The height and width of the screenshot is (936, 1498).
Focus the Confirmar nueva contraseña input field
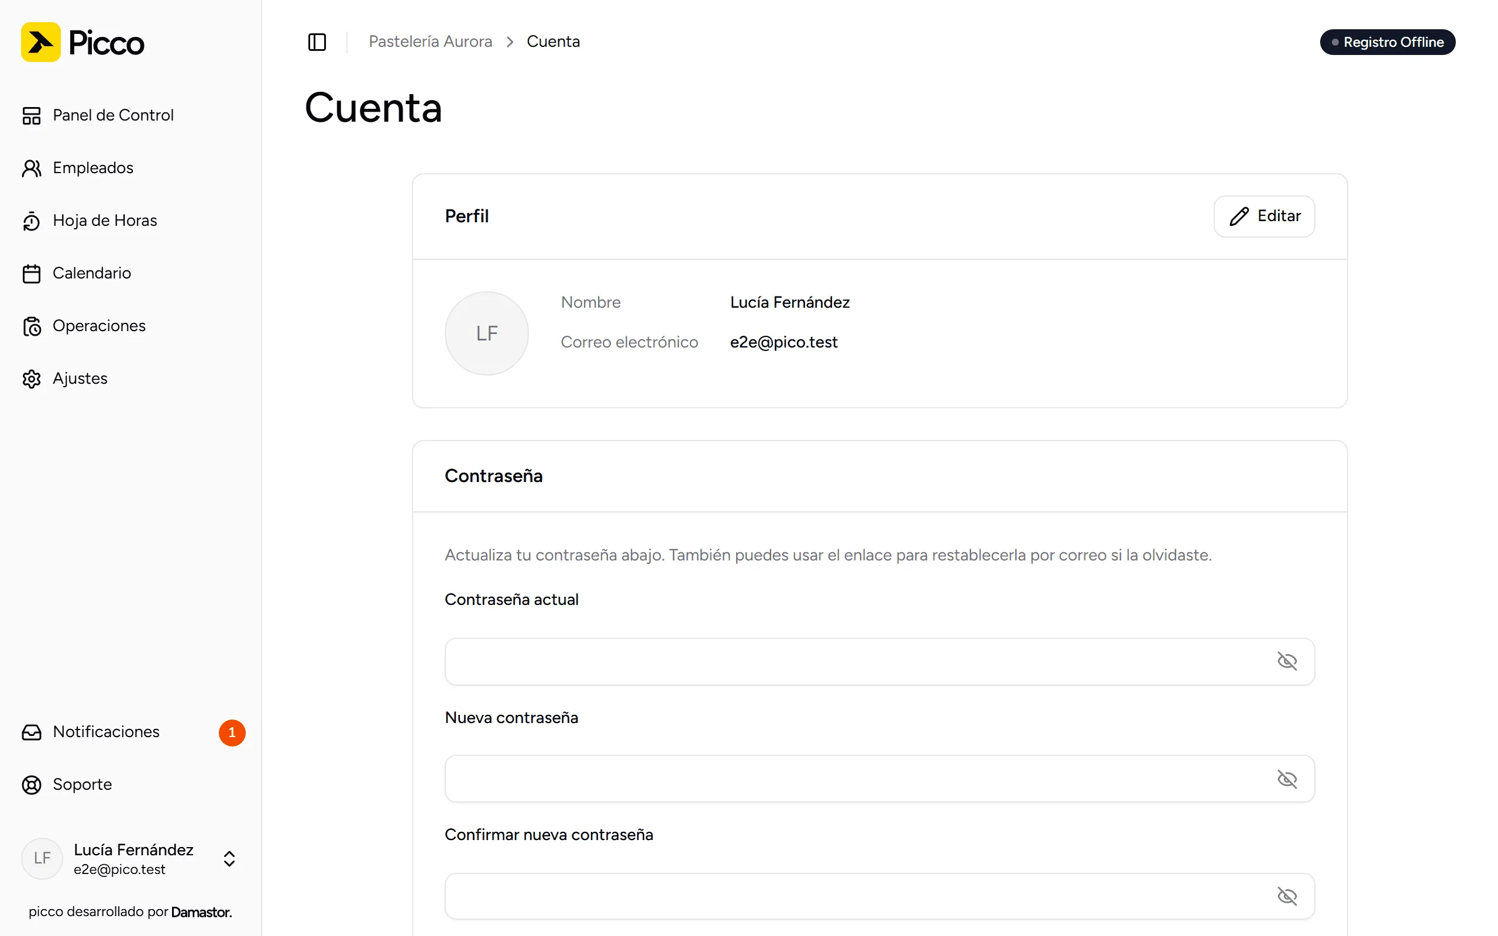(879, 896)
